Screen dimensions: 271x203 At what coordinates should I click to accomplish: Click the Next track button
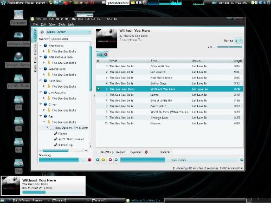pyautogui.click(x=116, y=160)
